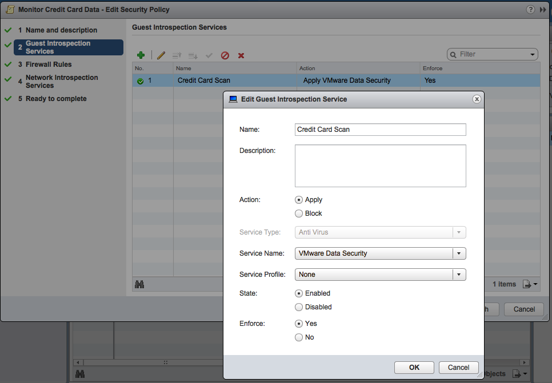The height and width of the screenshot is (383, 552).
Task: Click the red circle disable icon
Action: pos(225,55)
